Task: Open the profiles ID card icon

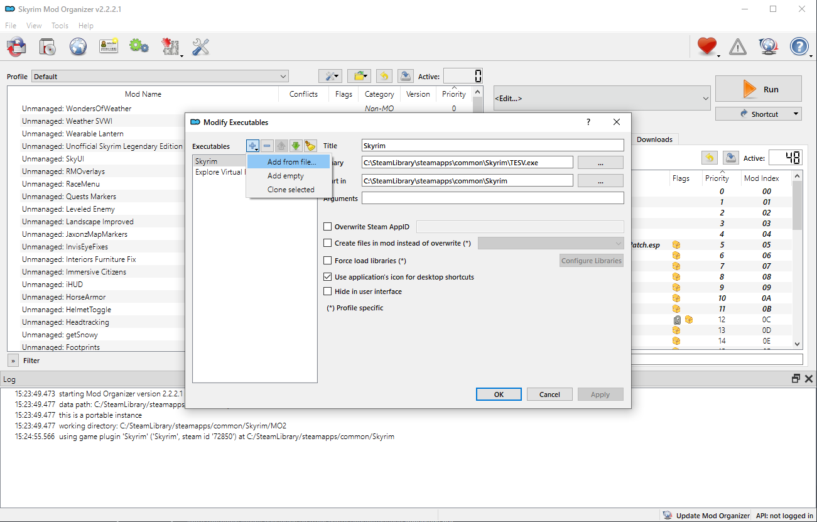Action: click(x=109, y=46)
